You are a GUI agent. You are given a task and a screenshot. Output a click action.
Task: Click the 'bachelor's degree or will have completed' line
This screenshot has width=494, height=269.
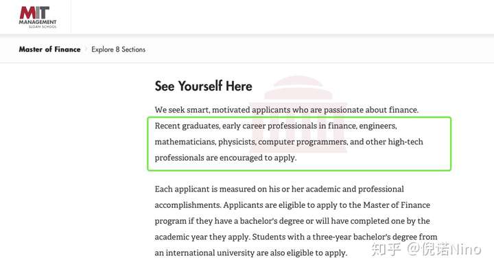coord(292,221)
